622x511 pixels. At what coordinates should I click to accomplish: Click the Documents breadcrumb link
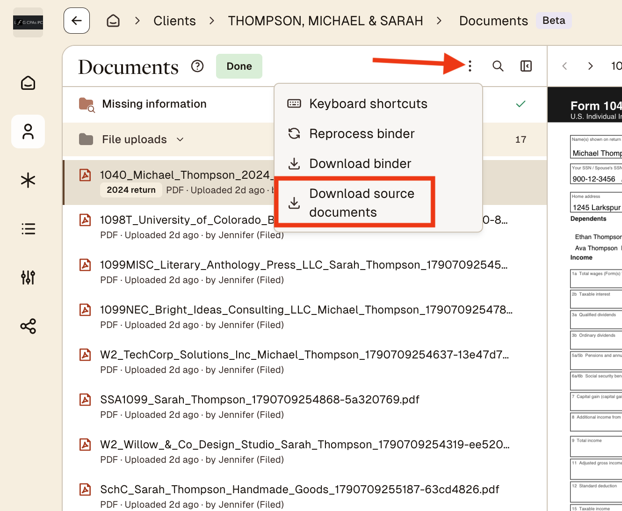coord(493,21)
